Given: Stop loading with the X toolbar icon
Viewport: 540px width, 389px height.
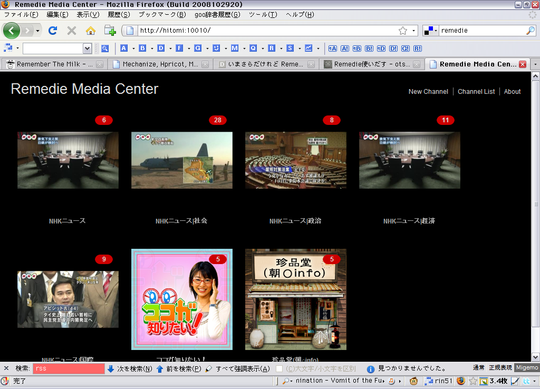Looking at the screenshot, I should [72, 31].
